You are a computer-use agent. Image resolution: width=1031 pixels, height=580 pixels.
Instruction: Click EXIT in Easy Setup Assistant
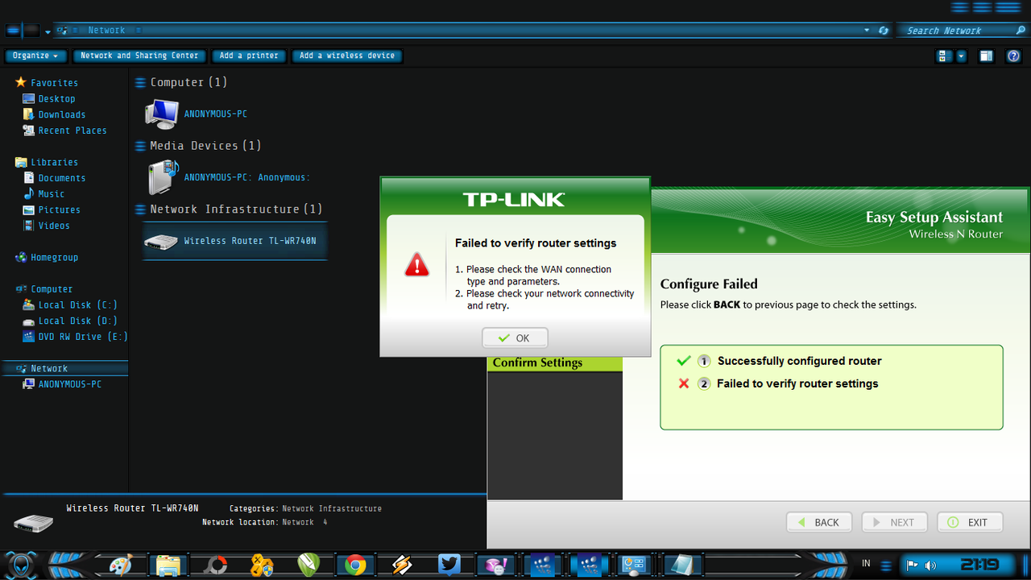[970, 522]
